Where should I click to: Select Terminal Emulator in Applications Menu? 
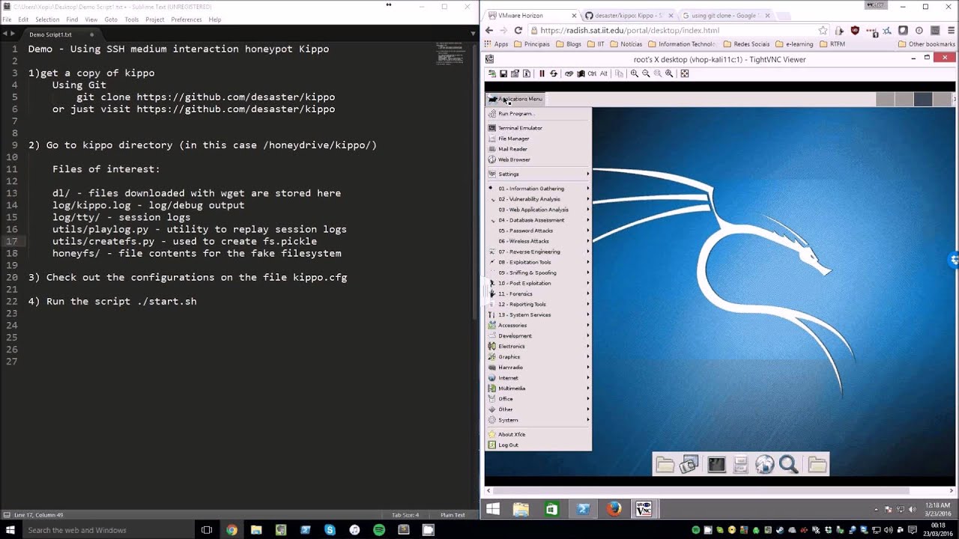(538, 128)
